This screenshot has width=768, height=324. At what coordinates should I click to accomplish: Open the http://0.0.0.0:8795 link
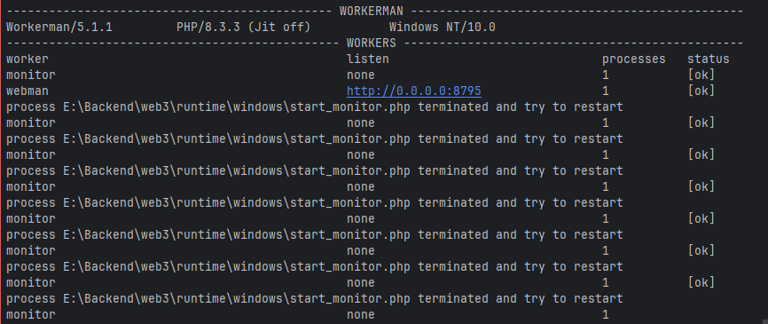[x=414, y=91]
